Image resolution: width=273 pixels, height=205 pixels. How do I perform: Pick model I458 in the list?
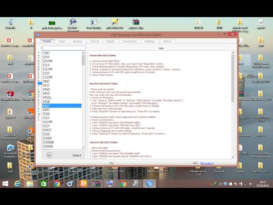[61, 101]
